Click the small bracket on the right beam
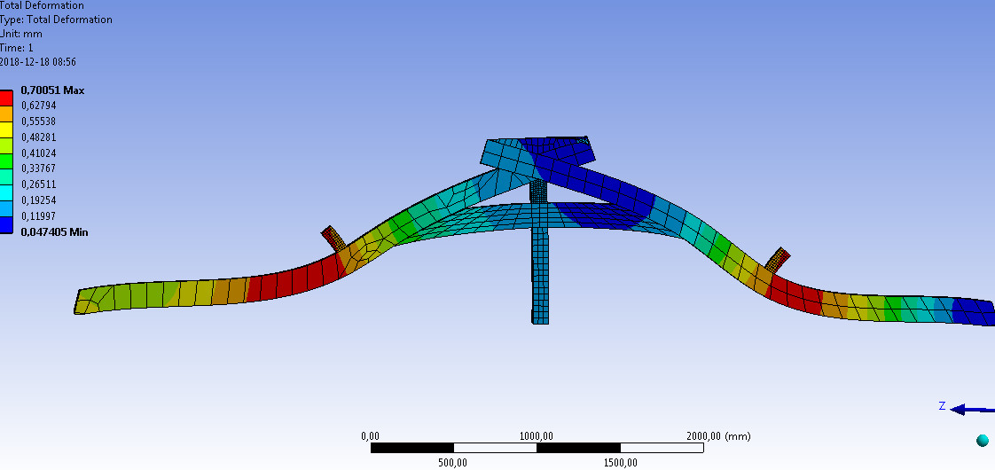The image size is (995, 470). point(777,259)
